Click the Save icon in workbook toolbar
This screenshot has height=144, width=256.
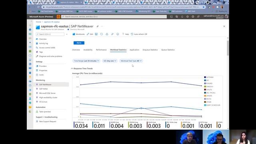[x=96, y=34]
